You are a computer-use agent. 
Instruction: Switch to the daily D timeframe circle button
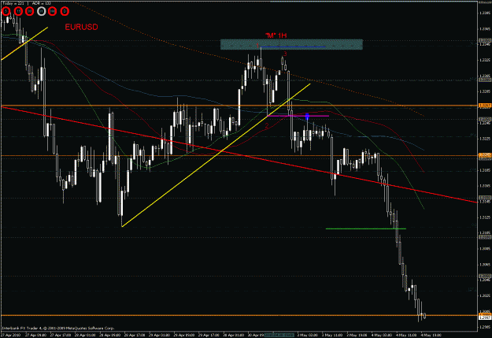(65, 11)
